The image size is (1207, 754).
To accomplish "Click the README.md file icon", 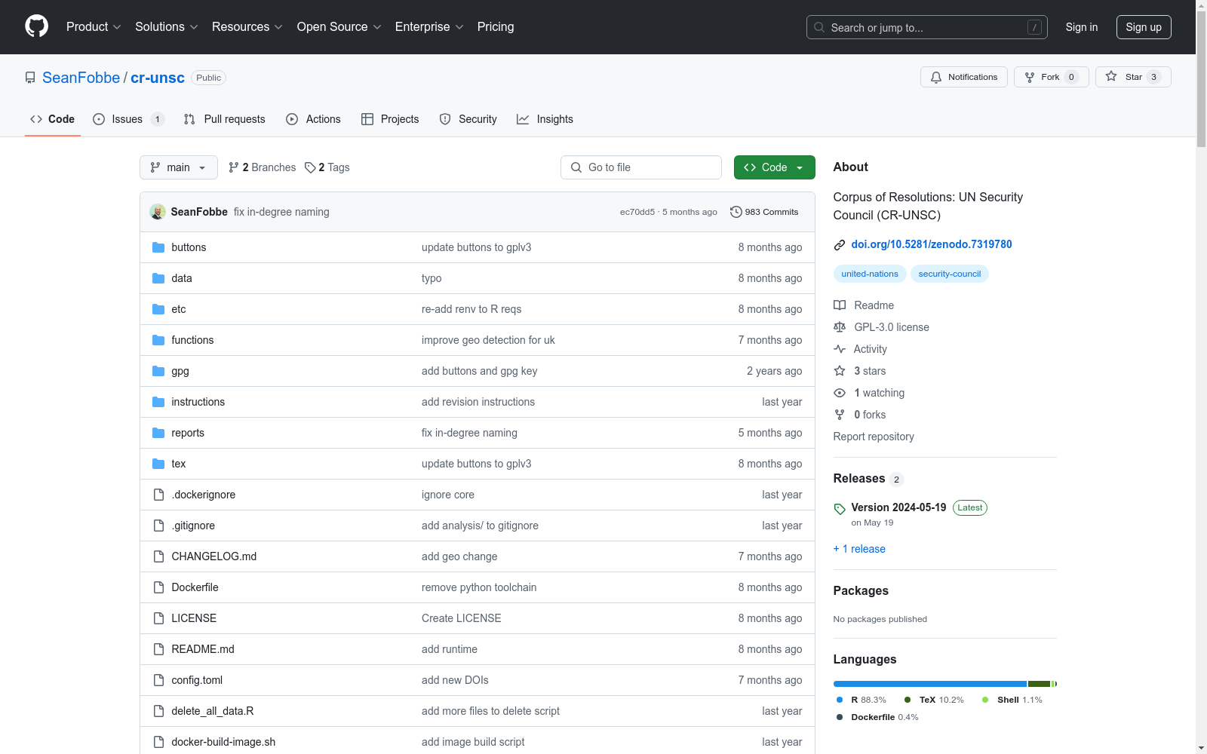I will coord(158,649).
